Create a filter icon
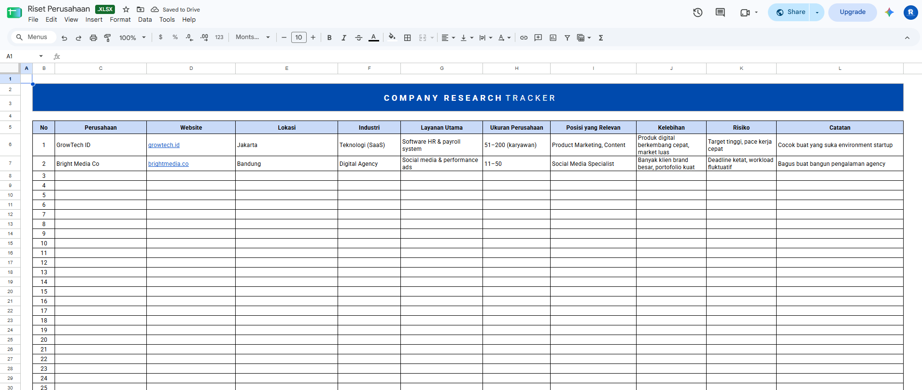This screenshot has height=390, width=922. click(567, 38)
